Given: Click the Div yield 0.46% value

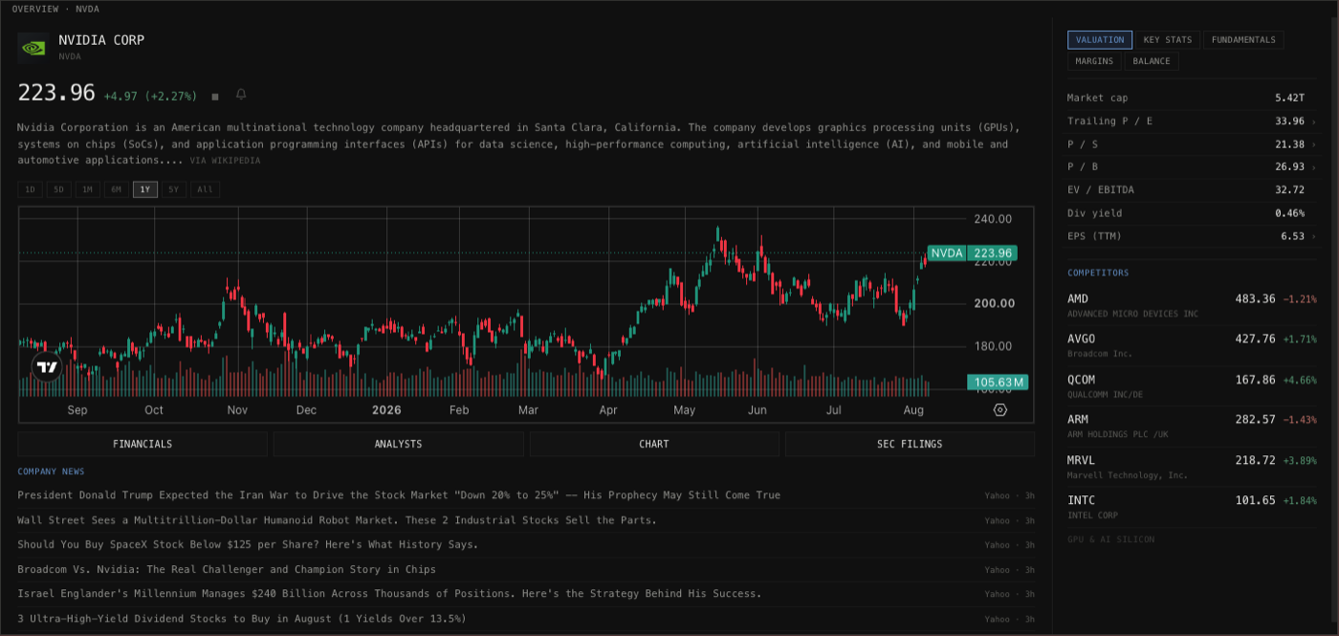Looking at the screenshot, I should [x=1289, y=213].
